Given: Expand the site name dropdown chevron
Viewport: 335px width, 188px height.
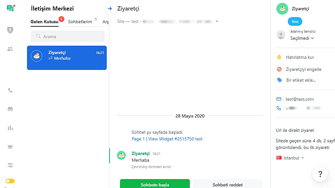Looking at the screenshot, I should point(217,21).
